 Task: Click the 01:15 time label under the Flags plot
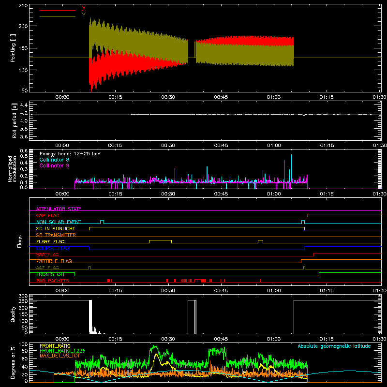coord(327,291)
